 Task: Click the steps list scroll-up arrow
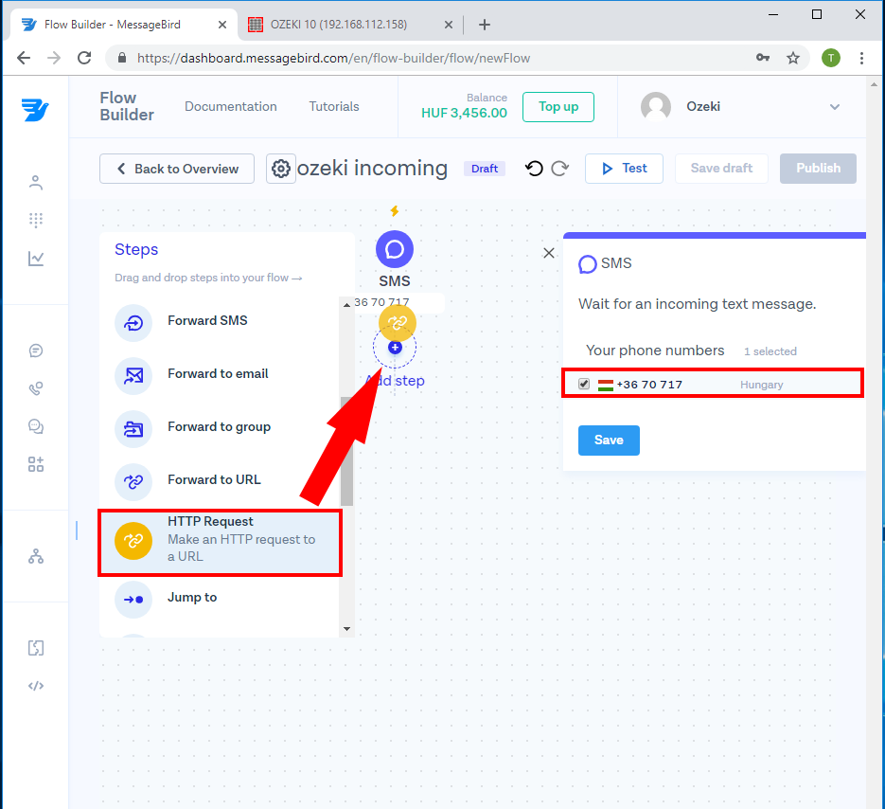[346, 305]
